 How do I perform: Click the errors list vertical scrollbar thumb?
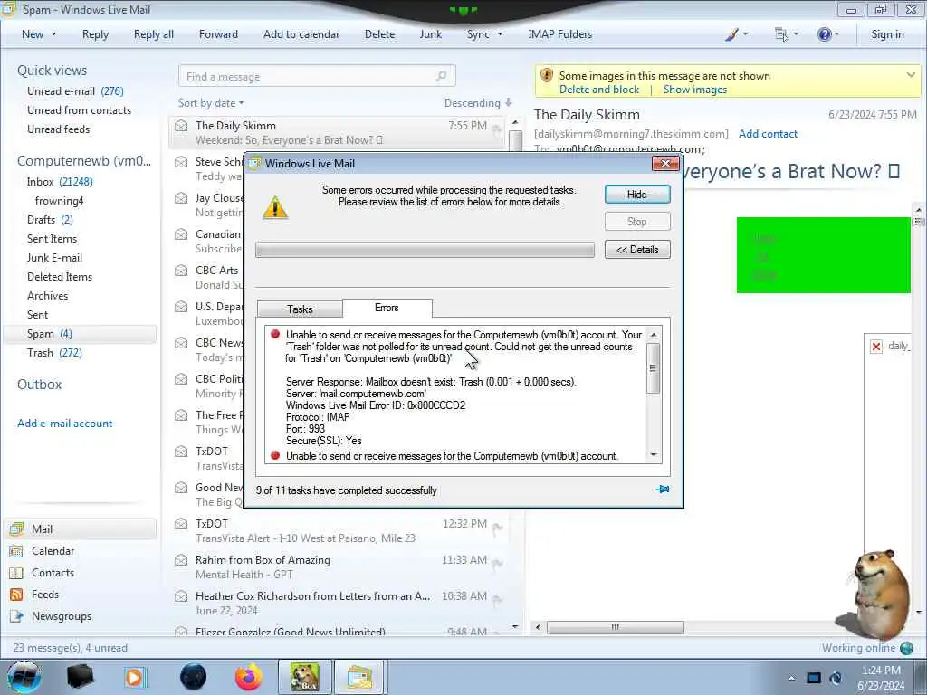point(654,367)
